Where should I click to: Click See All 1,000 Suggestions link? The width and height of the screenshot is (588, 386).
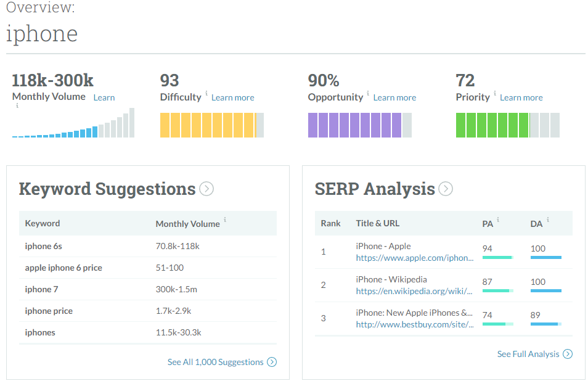[x=216, y=362]
